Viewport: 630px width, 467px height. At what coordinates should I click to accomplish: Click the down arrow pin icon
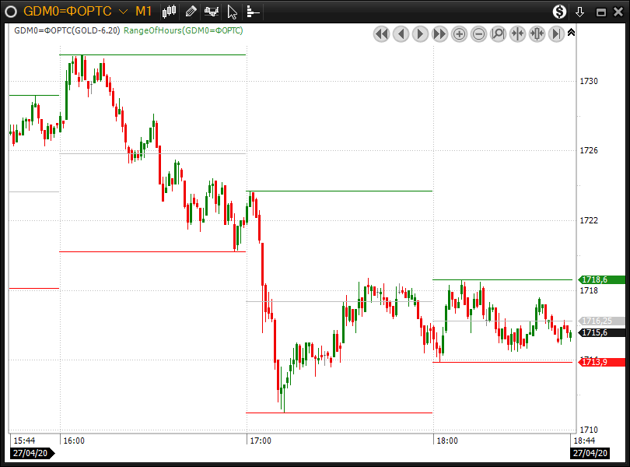579,11
